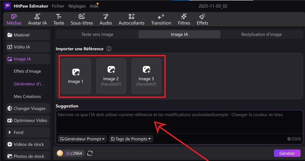The height and width of the screenshot is (161, 305).
Task: Open the Sous-titres tool
Action: [x=82, y=20]
